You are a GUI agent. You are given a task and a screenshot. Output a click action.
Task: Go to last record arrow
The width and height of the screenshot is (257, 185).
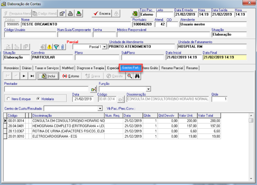(x=32, y=76)
